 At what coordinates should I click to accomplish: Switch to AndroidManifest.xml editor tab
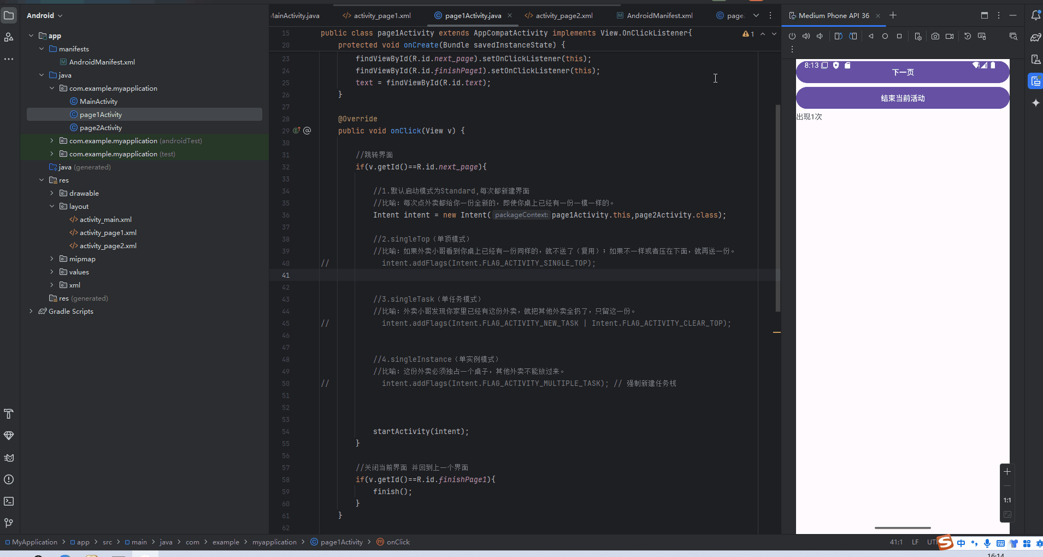(655, 15)
